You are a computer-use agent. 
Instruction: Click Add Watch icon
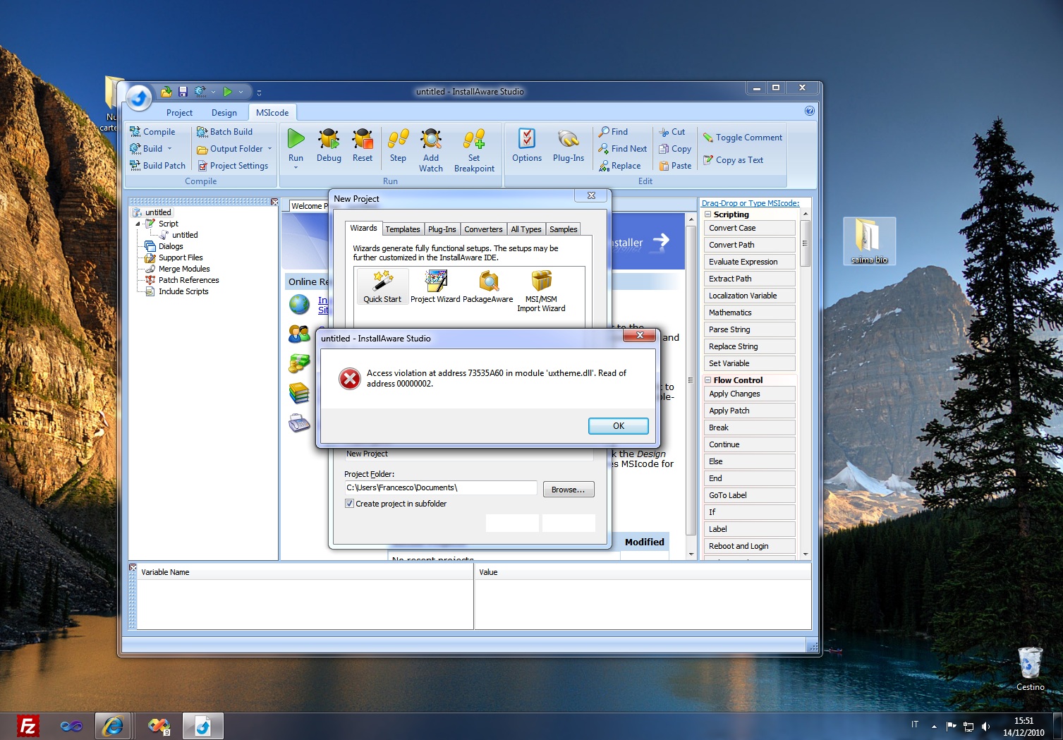pyautogui.click(x=431, y=138)
